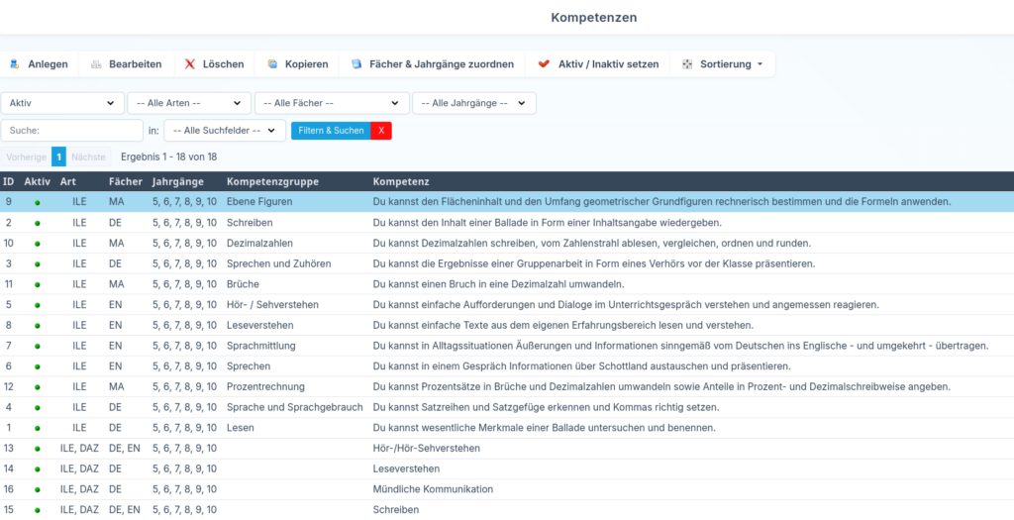Click green active dot for ID 9
Image resolution: width=1014 pixels, height=520 pixels.
38,202
